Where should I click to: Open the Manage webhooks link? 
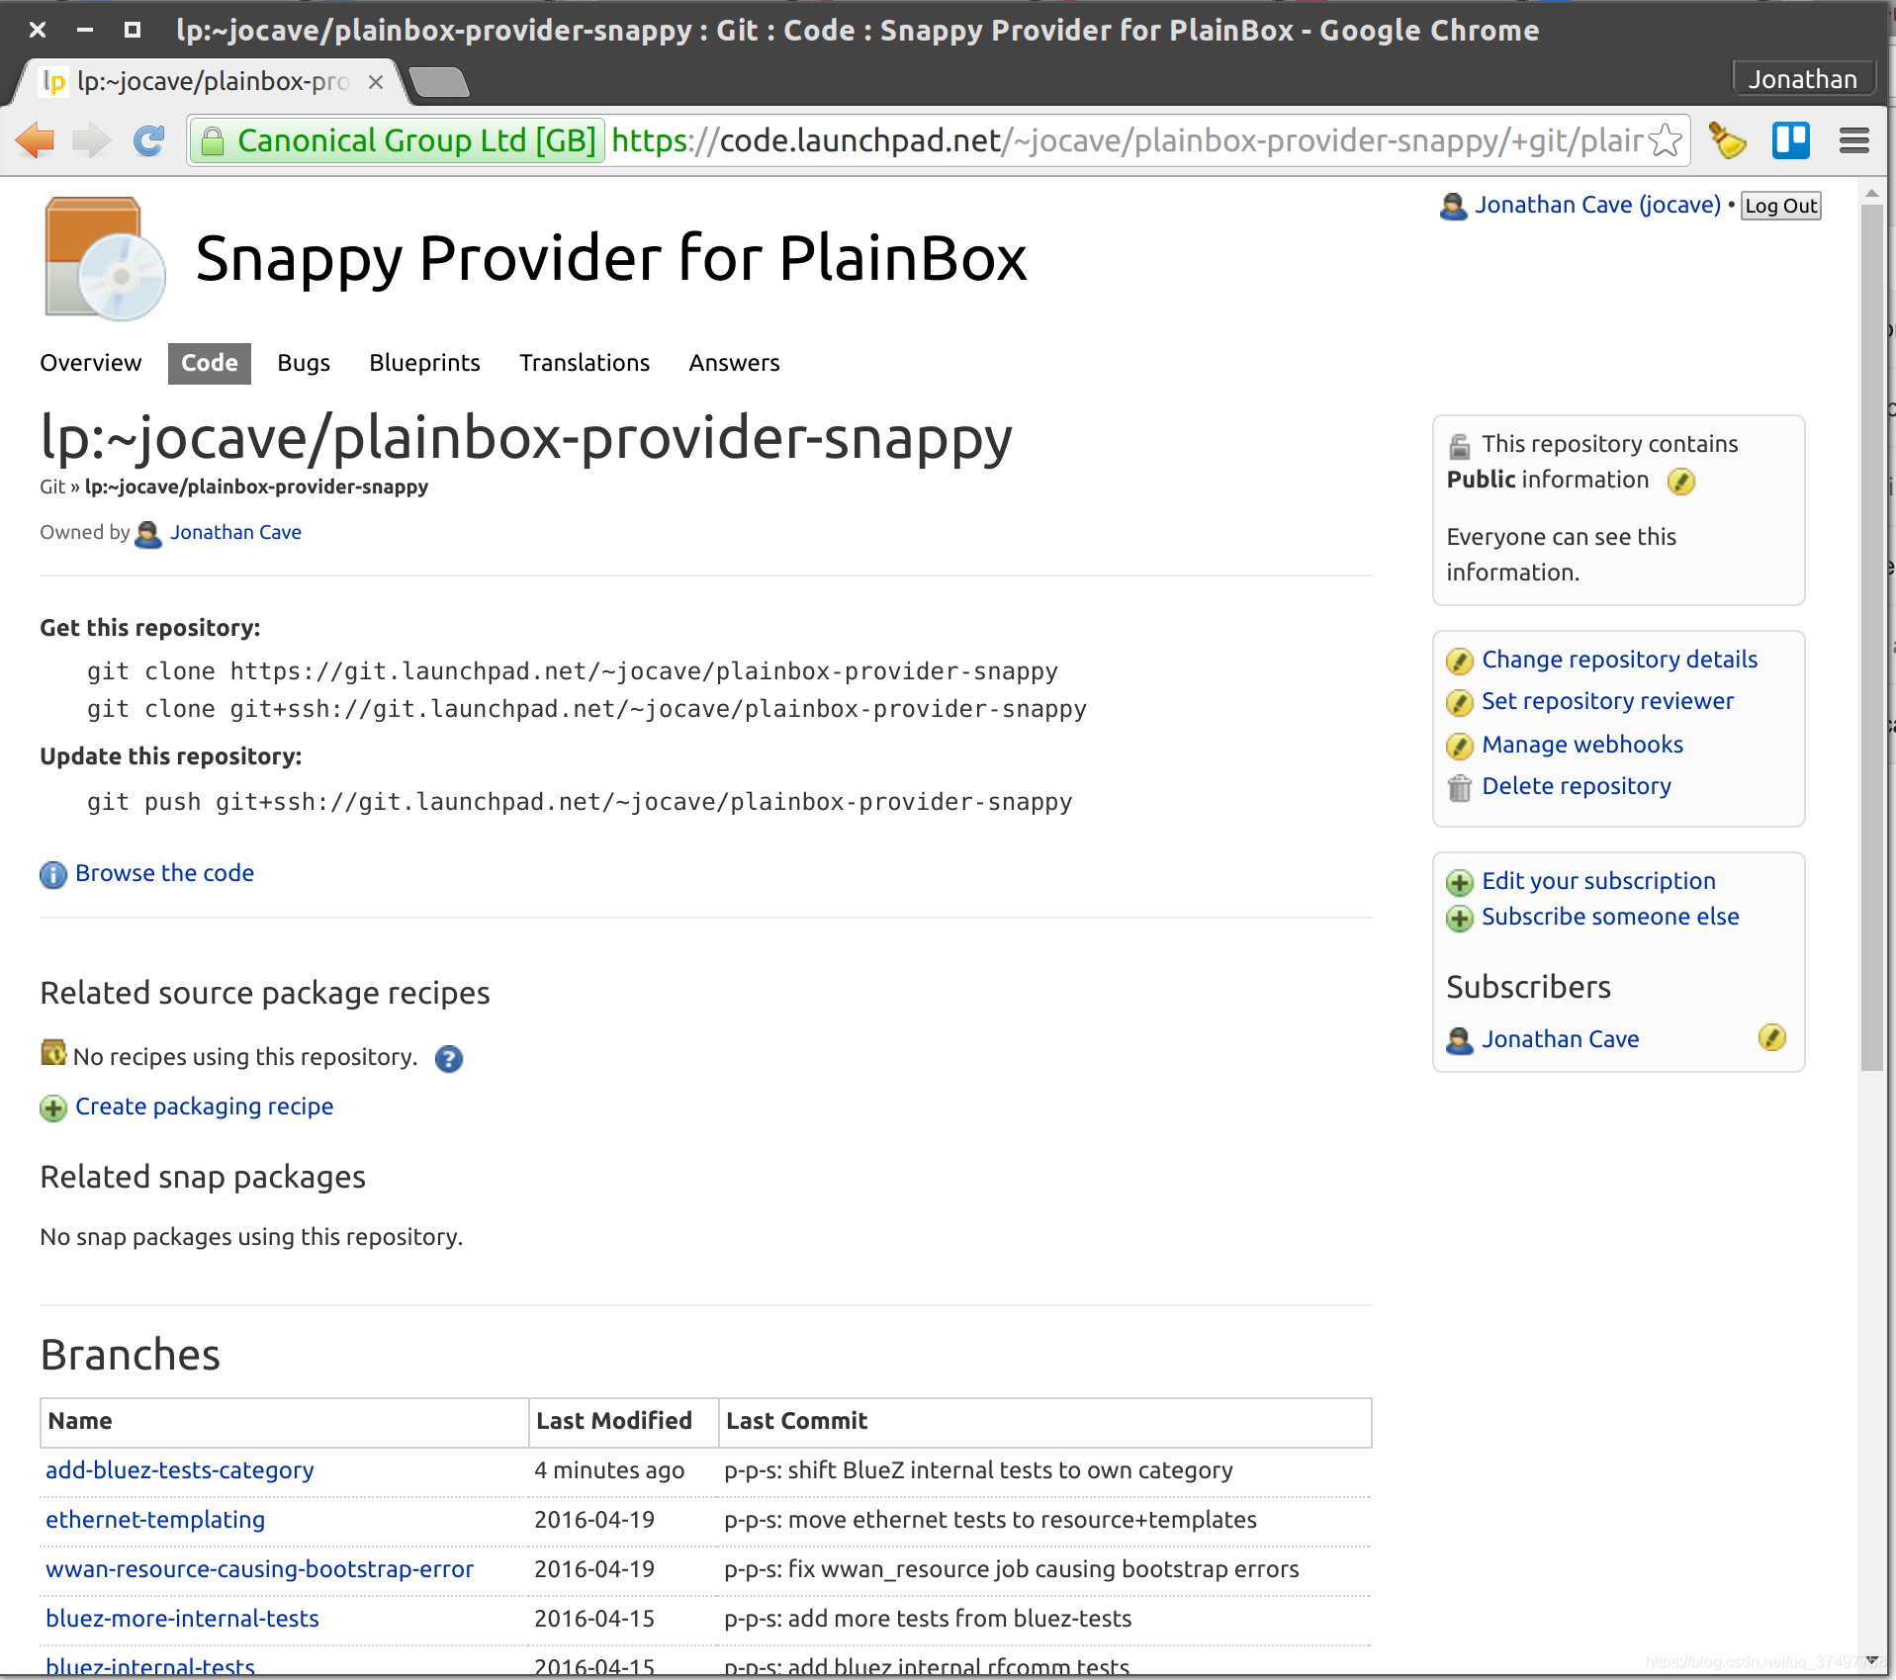1581,745
